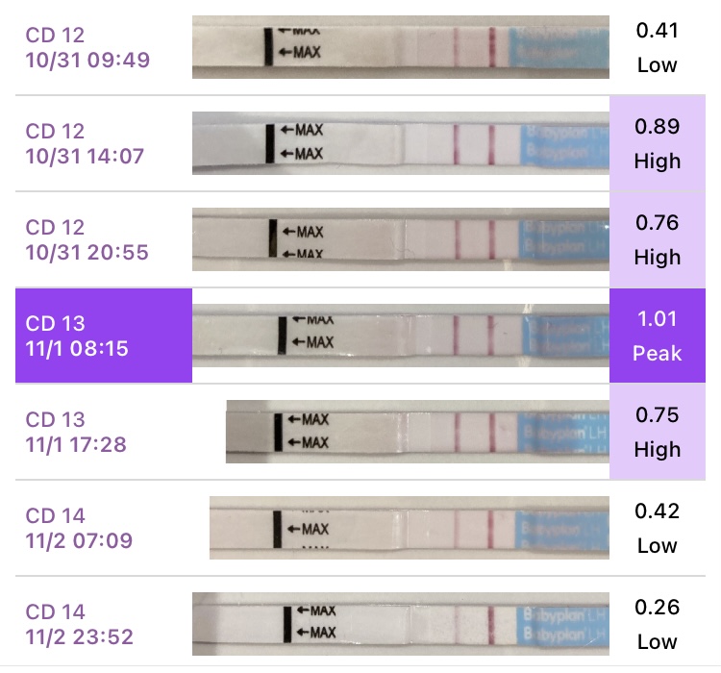Viewport: 721px width, 673px height.
Task: Tap the 0.89 High result cell
Action: click(658, 143)
